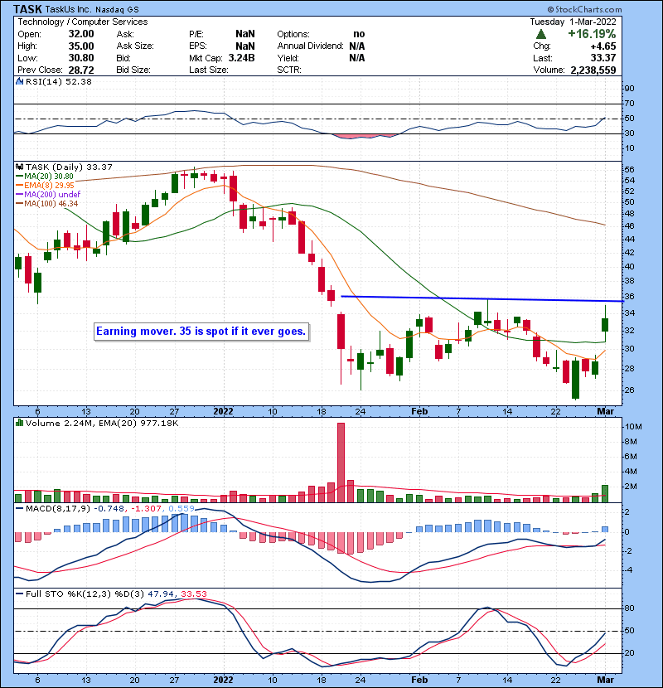Click the Open 32.00 value
This screenshot has width=663, height=688.
coord(80,34)
